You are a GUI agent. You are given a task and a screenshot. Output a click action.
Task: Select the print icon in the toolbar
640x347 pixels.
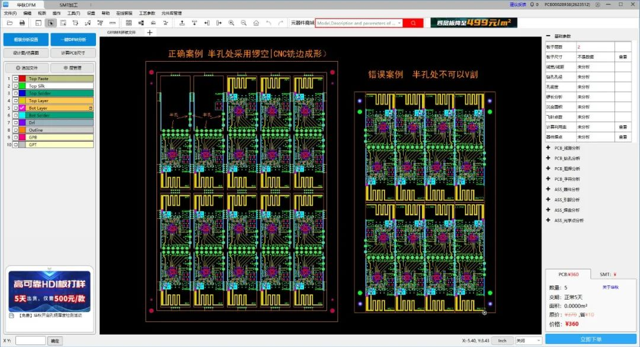click(x=21, y=23)
